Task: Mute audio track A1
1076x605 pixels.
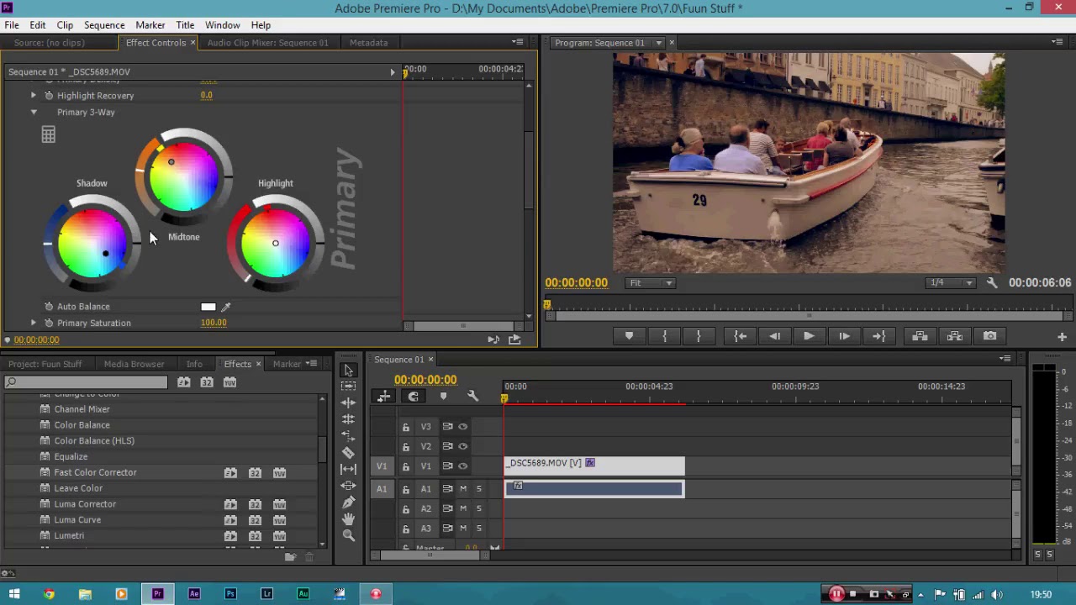Action: click(x=462, y=489)
